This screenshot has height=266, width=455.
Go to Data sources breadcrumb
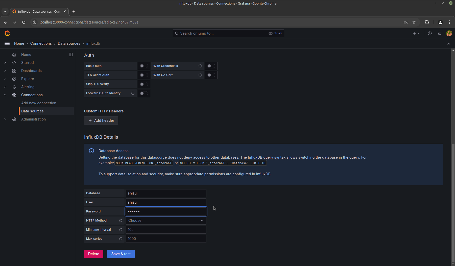(69, 43)
